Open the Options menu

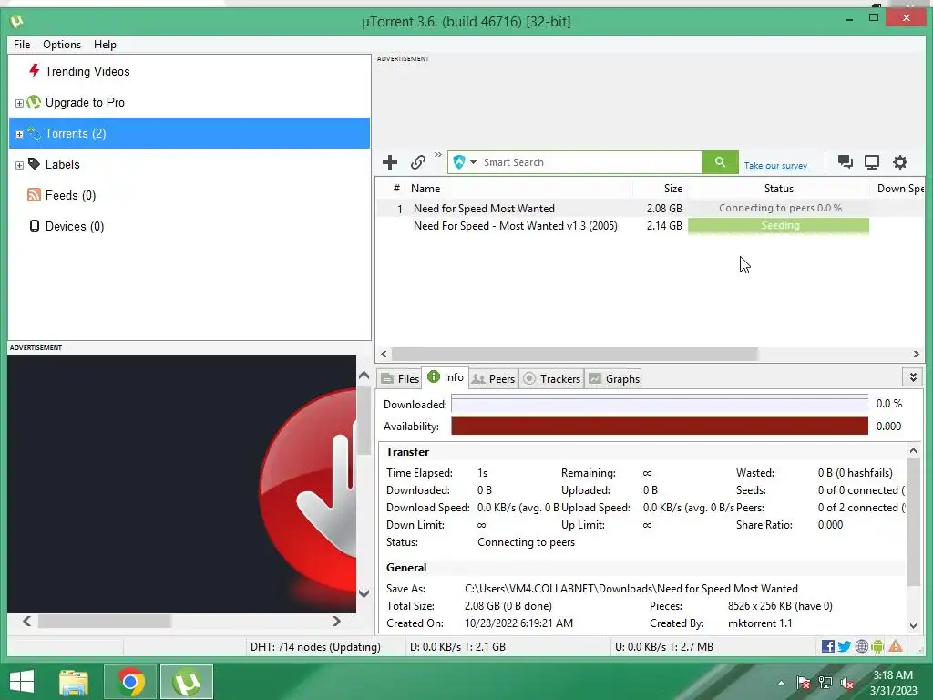point(62,45)
